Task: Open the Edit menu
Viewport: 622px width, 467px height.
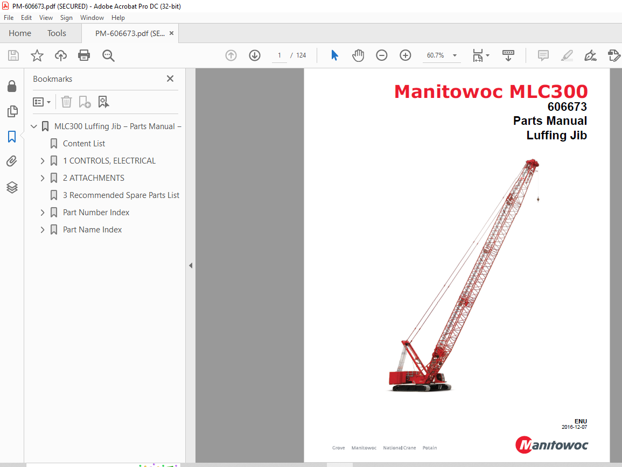Action: (26, 18)
